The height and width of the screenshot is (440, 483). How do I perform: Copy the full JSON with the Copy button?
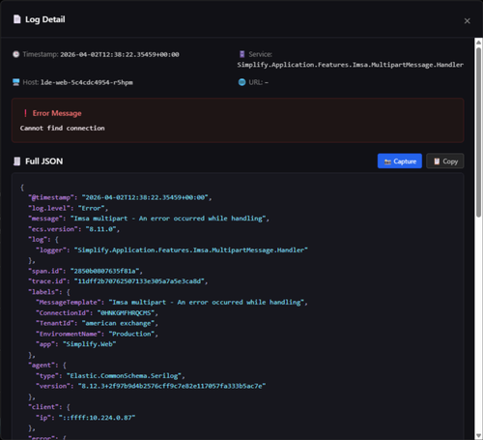coord(445,161)
